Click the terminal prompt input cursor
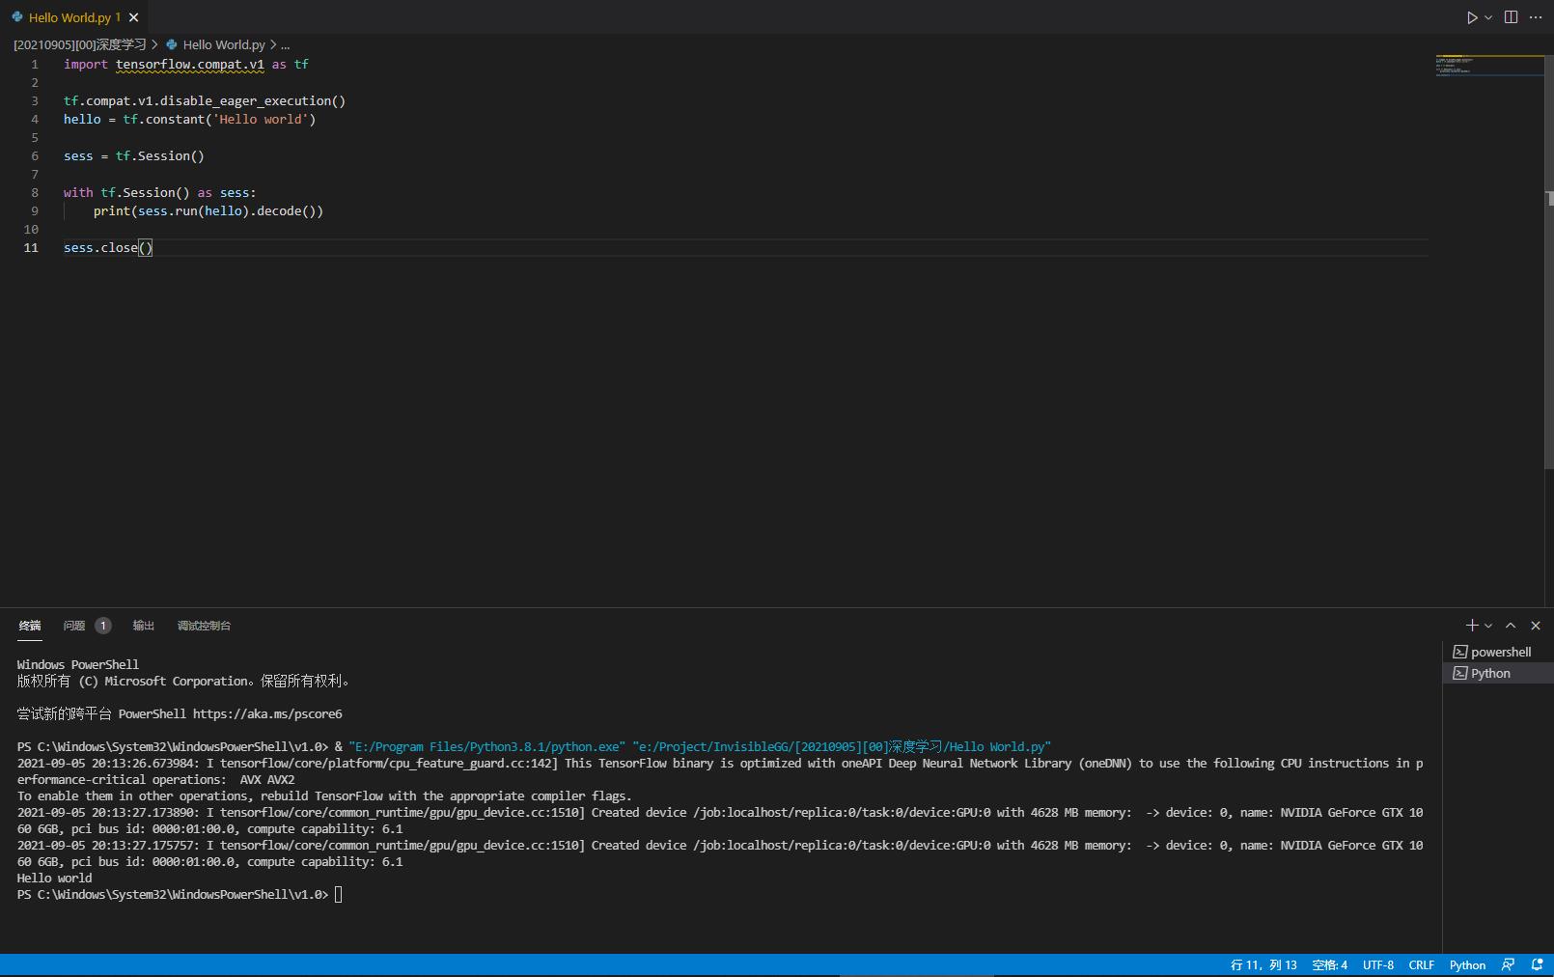1554x977 pixels. [339, 895]
